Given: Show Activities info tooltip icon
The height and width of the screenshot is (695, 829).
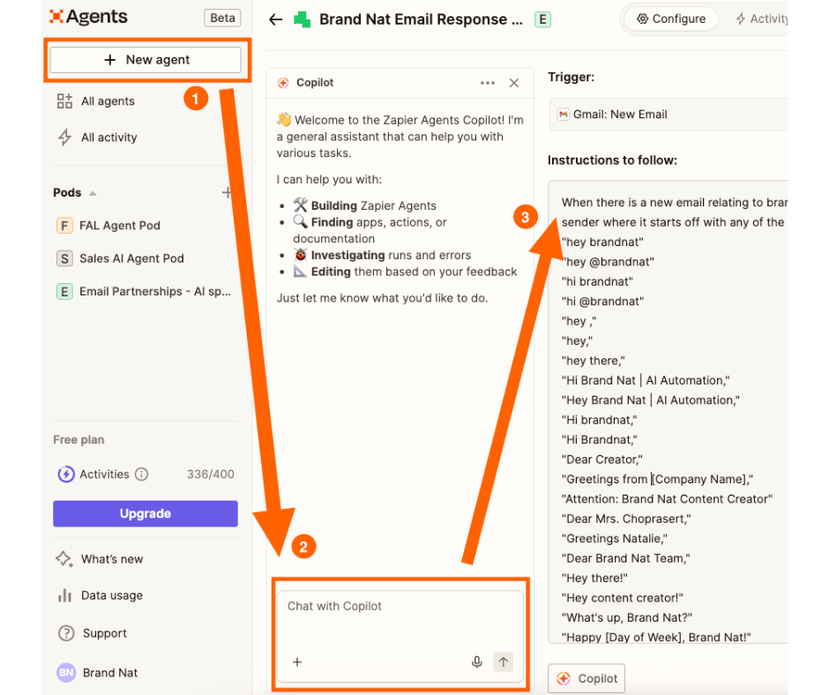Looking at the screenshot, I should point(141,474).
